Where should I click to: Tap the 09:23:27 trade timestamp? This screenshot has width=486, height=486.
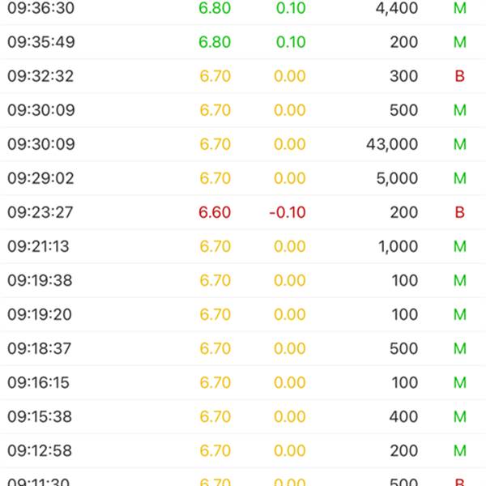pos(40,212)
